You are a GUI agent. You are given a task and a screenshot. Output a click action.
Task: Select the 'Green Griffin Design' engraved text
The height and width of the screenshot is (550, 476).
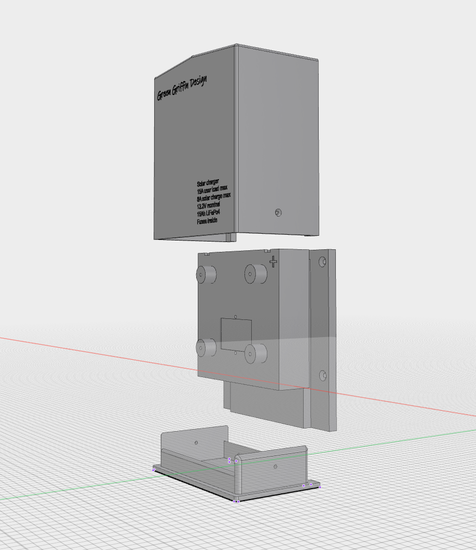[x=182, y=88]
